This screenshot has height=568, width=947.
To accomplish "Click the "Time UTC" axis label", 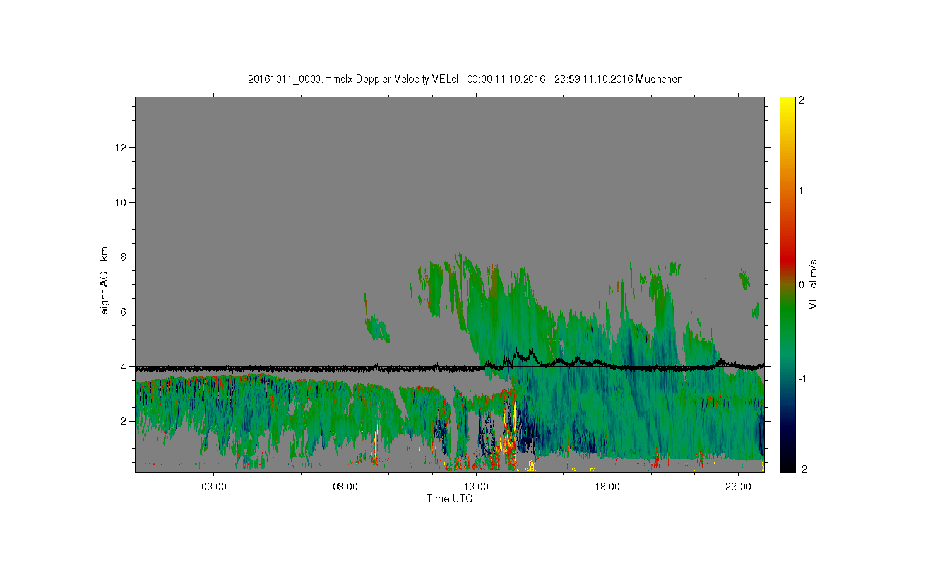I will (x=450, y=499).
